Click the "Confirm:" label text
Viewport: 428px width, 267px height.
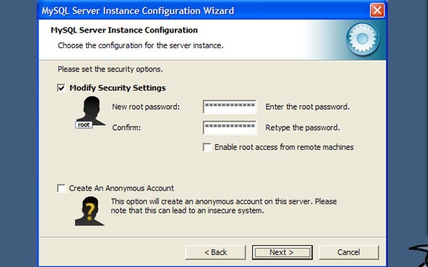point(126,128)
